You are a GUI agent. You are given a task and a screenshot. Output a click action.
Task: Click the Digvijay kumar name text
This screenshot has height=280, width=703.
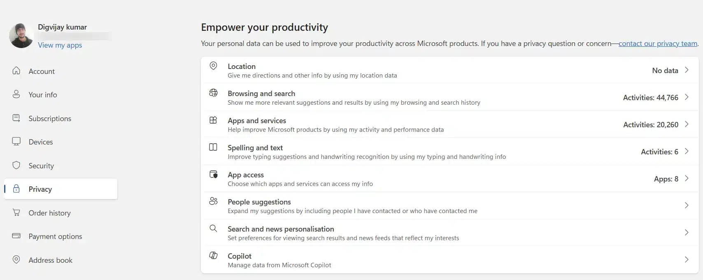click(62, 27)
